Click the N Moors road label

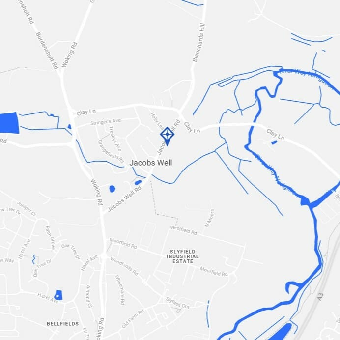pos(209,218)
